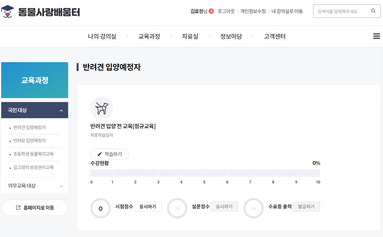Screen dimensions: 383x237
Task: Click the 동물사랑배움터 logo icon
Action: (x=8, y=12)
